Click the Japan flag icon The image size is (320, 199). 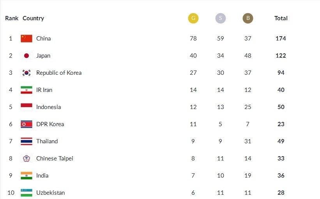(27, 56)
